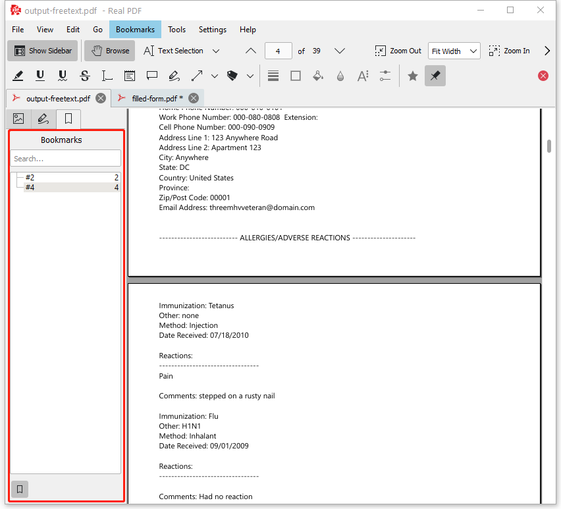Select the #2 bookmark
This screenshot has width=561, height=509.
pyautogui.click(x=72, y=177)
